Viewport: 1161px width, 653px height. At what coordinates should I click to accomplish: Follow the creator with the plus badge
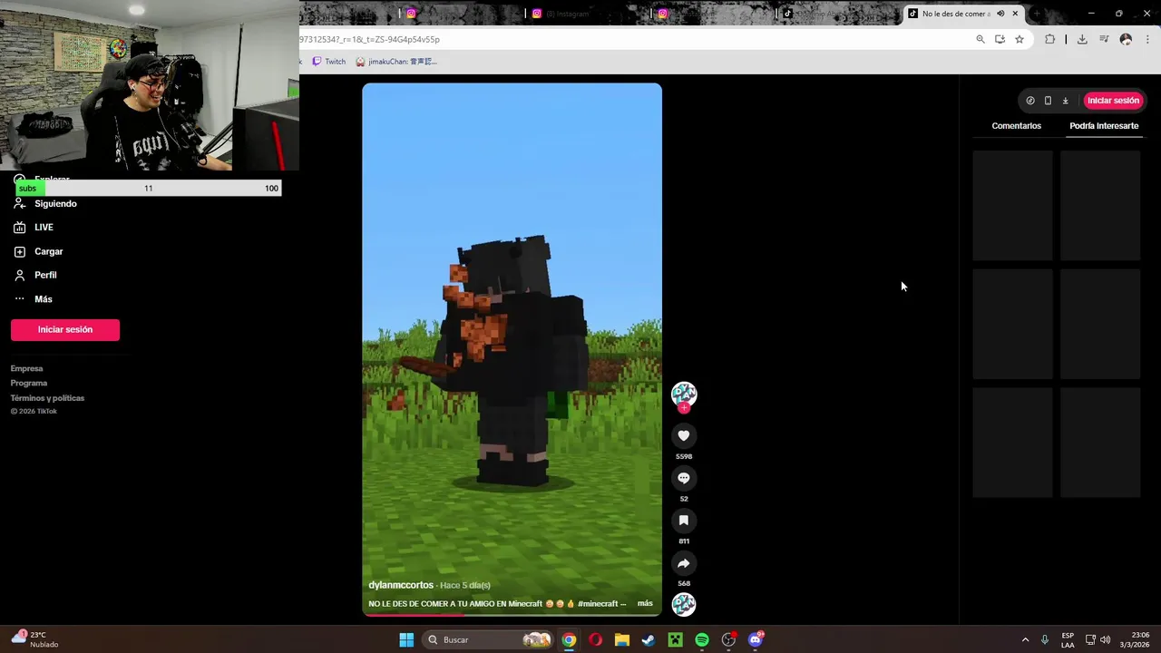(684, 408)
